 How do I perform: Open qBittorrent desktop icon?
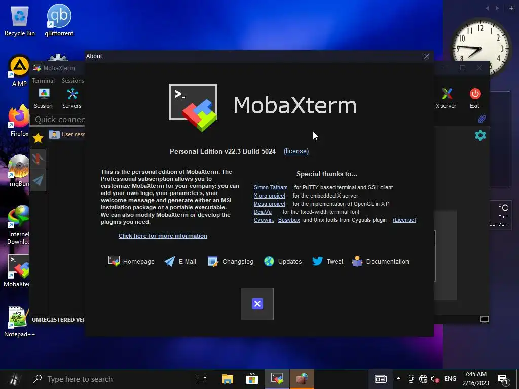(x=59, y=20)
